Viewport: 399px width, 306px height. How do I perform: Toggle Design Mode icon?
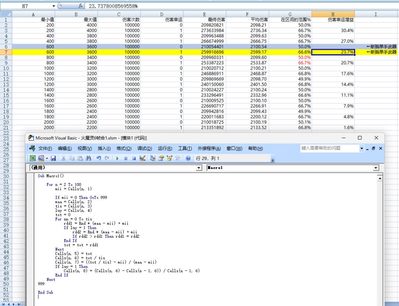(x=143, y=158)
